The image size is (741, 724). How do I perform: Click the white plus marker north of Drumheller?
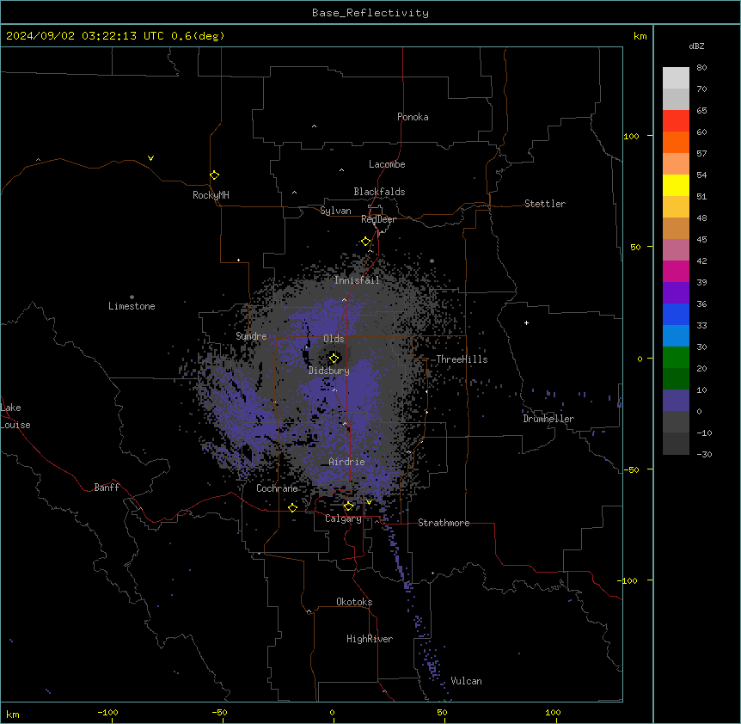(x=526, y=322)
